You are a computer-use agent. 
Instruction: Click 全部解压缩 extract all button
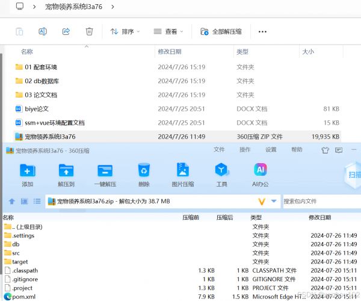click(x=221, y=31)
